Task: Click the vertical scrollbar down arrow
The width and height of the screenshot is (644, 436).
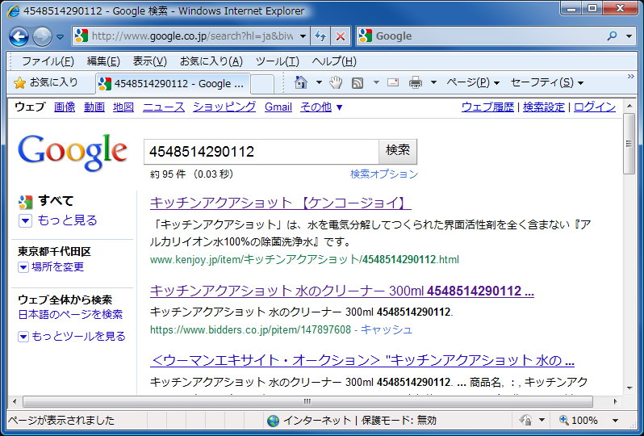Action: 629,388
